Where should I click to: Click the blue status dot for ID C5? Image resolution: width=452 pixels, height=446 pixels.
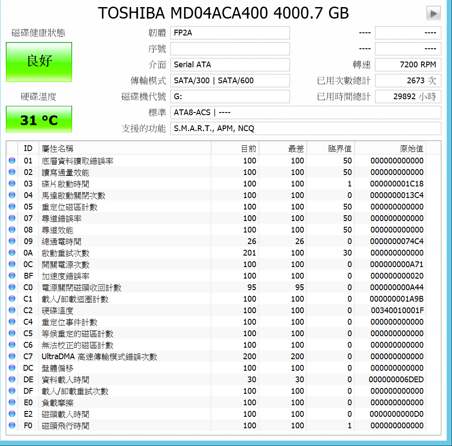[12, 333]
